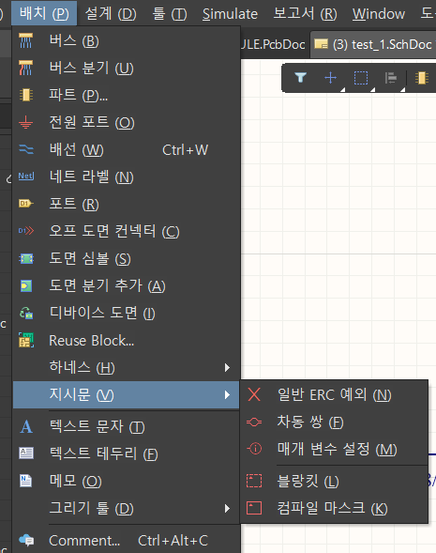Screen dimensions: 436x553
Task: Choose 버스 분기 (U) menu entry
Action: [126, 68]
